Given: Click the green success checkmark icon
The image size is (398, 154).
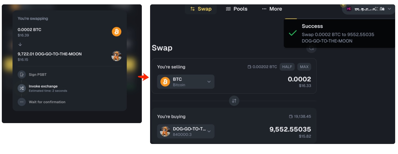Looking at the screenshot, I should pyautogui.click(x=293, y=33).
